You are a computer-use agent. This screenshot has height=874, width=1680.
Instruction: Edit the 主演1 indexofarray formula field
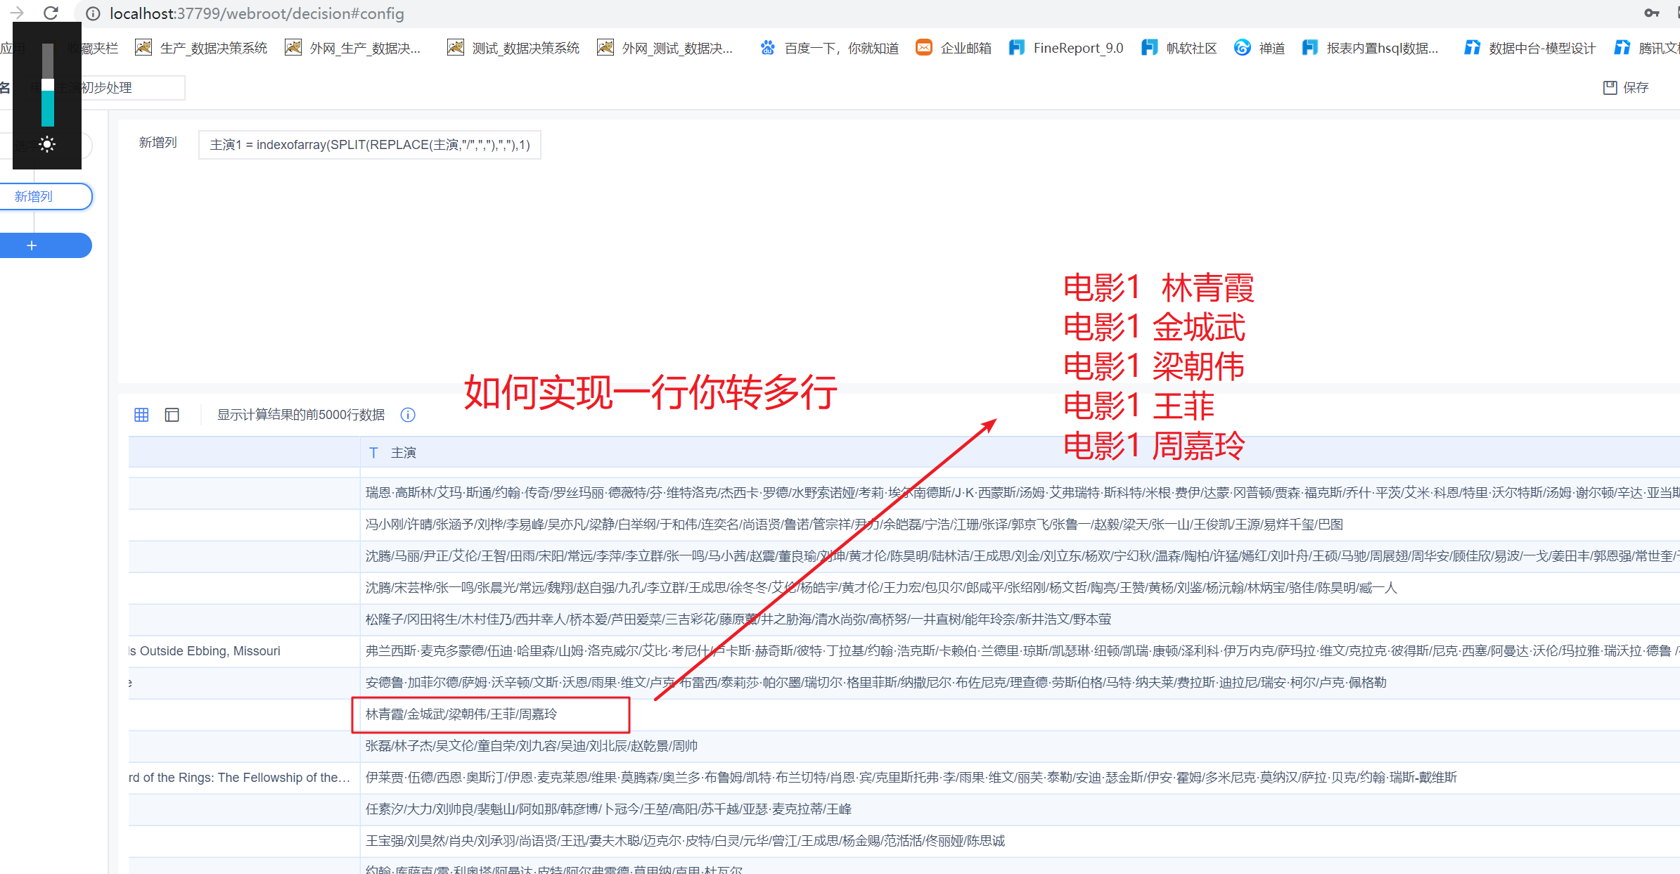tap(370, 145)
